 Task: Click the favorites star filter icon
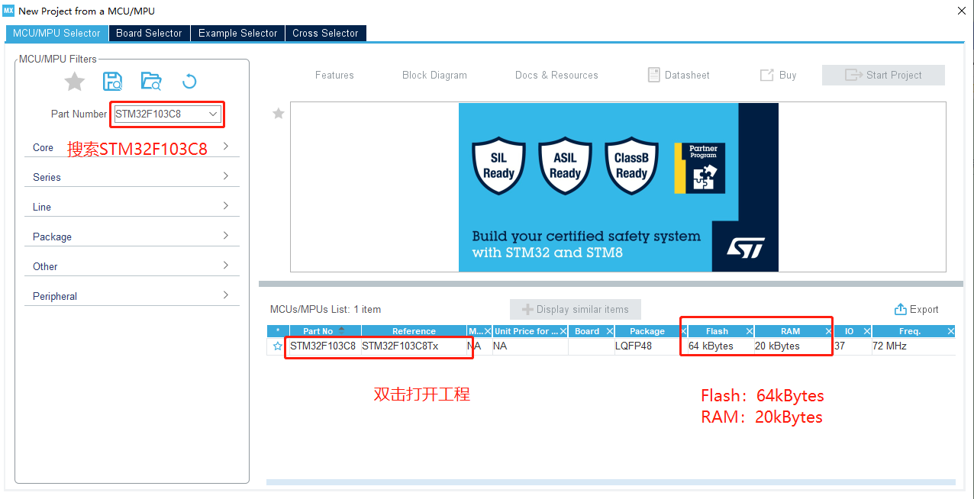(74, 82)
